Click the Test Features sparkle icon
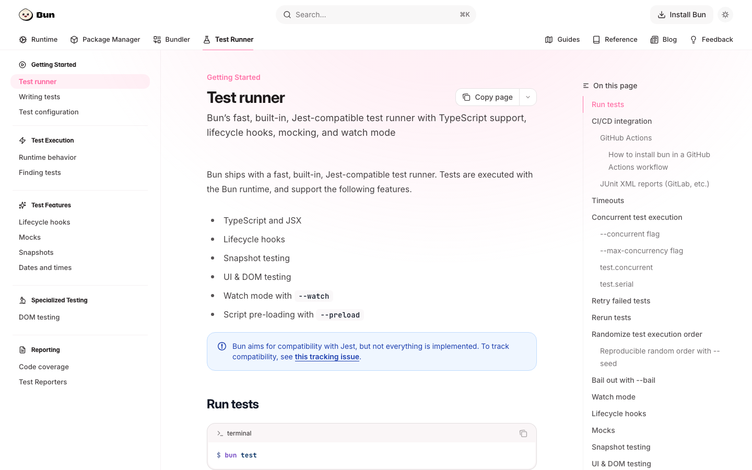752x470 pixels. 22,205
